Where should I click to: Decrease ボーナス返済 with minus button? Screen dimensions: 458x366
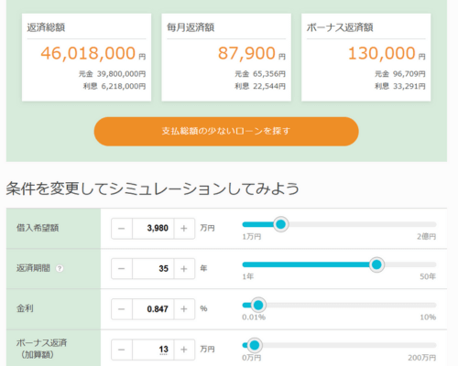[x=122, y=350]
